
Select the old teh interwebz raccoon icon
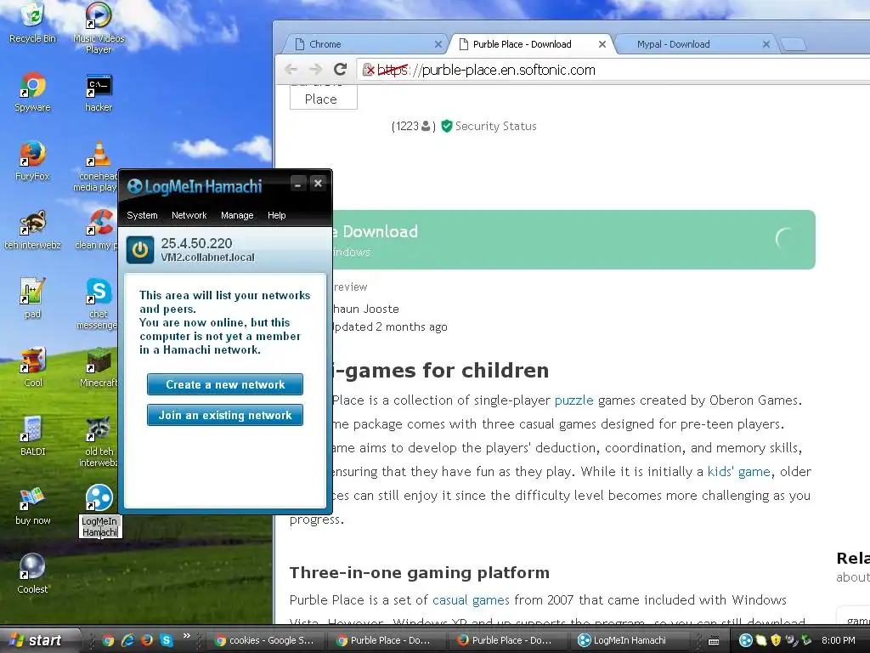99,441
